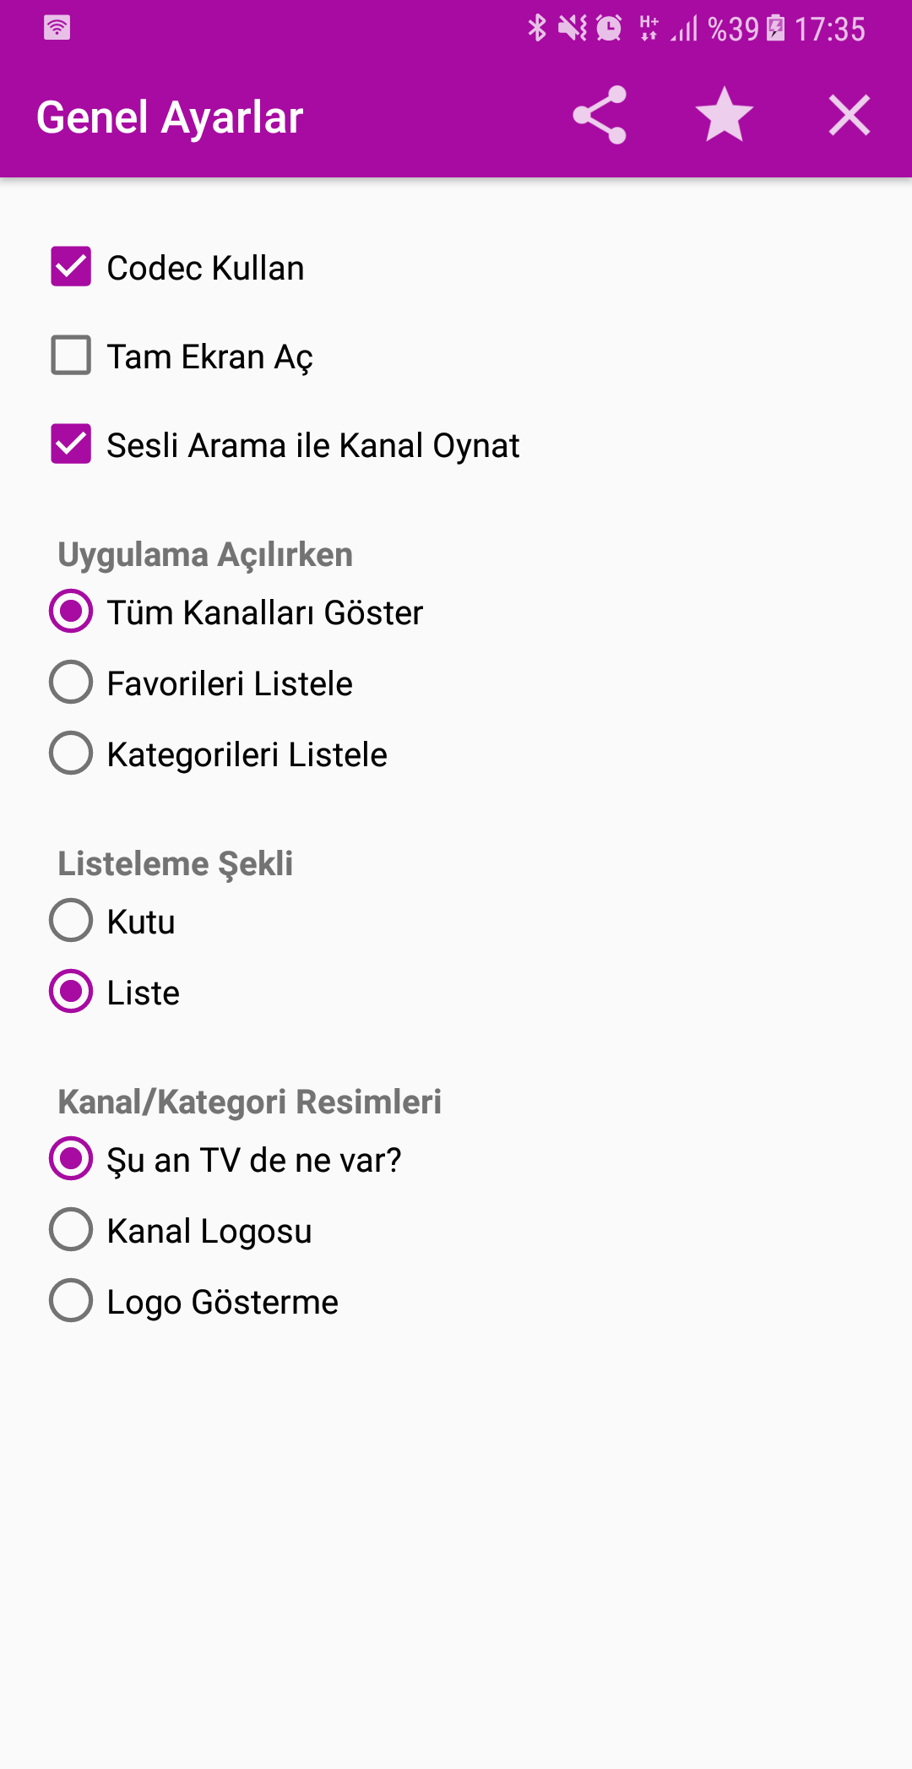The height and width of the screenshot is (1769, 912).
Task: Select Kanal Logosu image option
Action: (71, 1229)
